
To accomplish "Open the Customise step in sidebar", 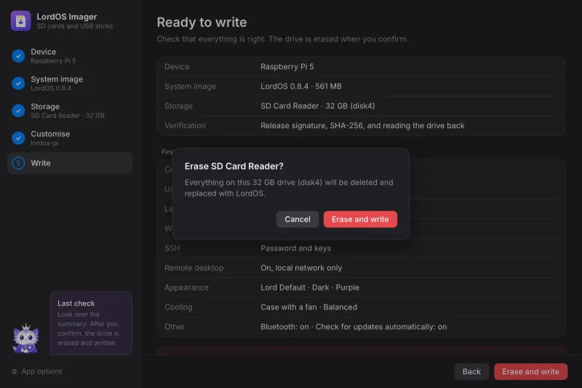I will pyautogui.click(x=70, y=138).
